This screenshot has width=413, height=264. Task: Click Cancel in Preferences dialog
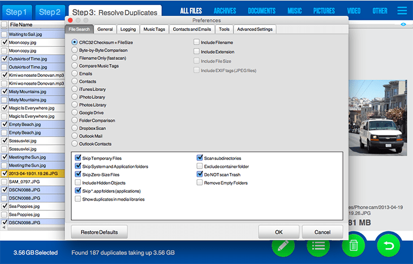pyautogui.click(x=322, y=232)
